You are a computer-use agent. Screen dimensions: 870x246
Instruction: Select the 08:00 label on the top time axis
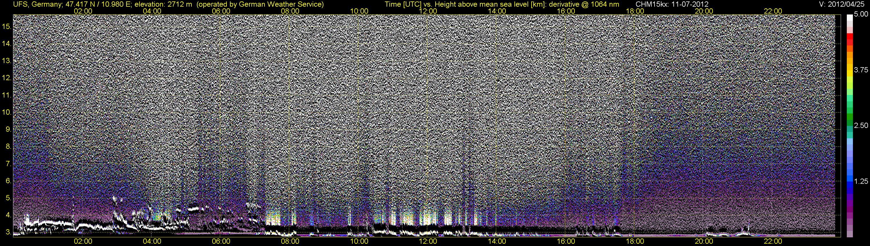pos(290,11)
